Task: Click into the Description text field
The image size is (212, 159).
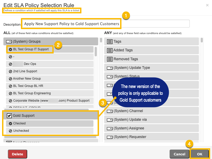Action: tap(106, 24)
